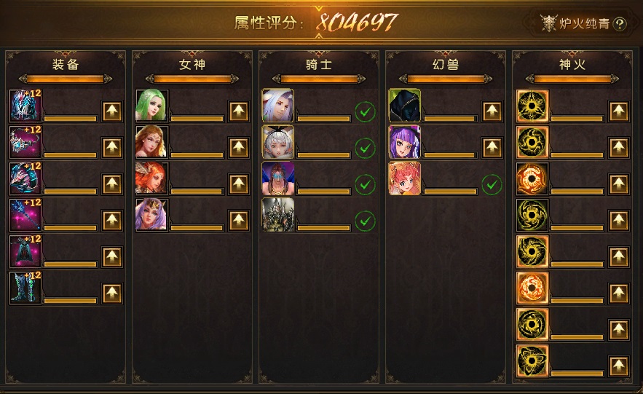Click the +12 helmet armor icon in 装备

25,106
